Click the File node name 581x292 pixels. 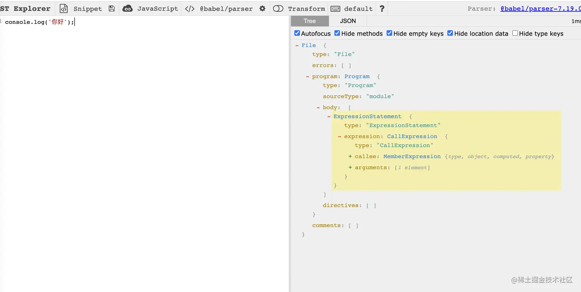(309, 45)
